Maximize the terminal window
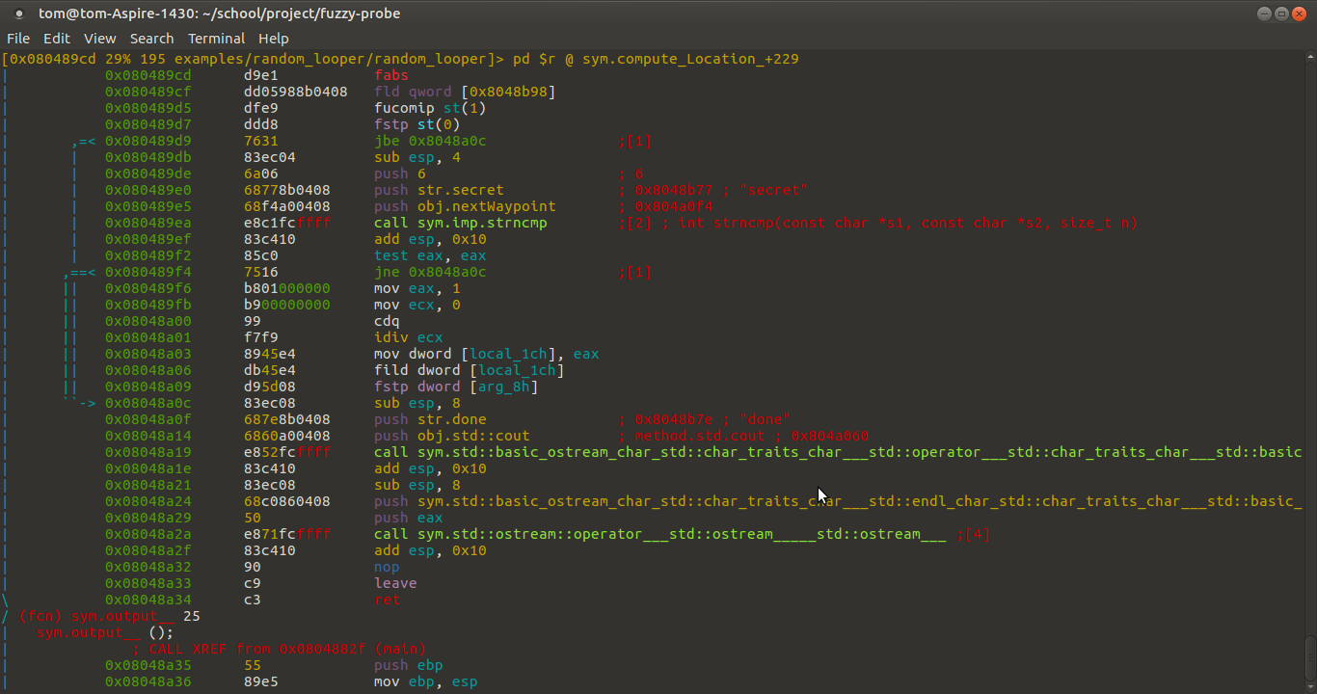The width and height of the screenshot is (1317, 694). pos(1281,13)
